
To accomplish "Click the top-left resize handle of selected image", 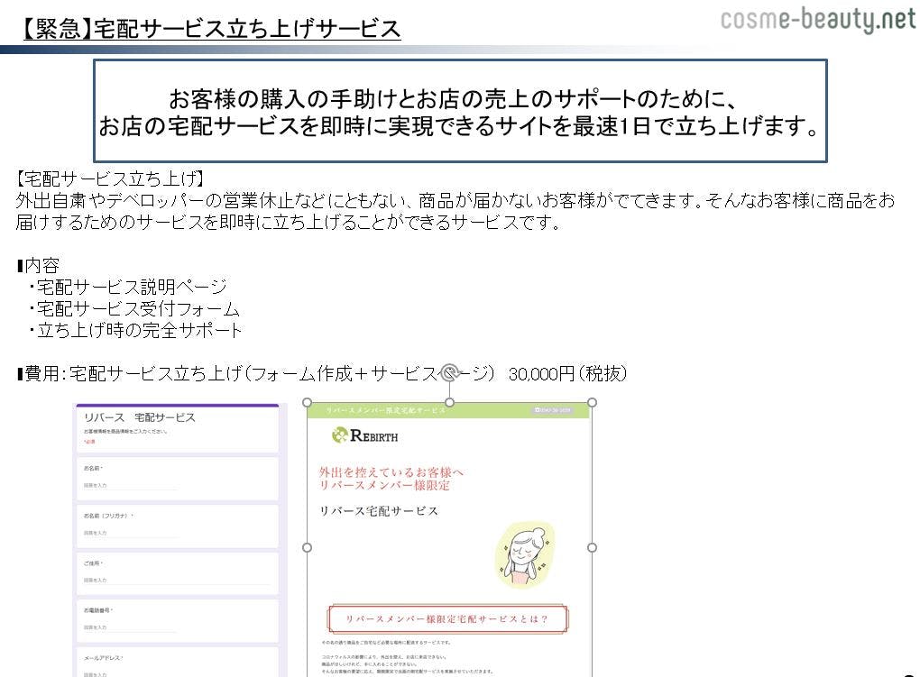I will [x=307, y=402].
